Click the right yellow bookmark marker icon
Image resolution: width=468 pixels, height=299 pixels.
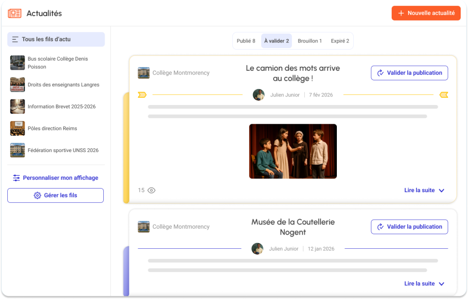pos(443,95)
